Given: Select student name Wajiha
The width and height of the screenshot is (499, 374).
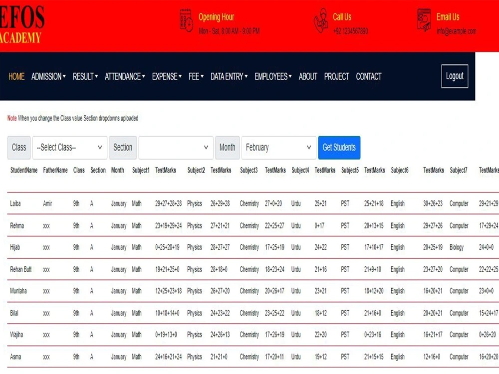Looking at the screenshot, I should 16,335.
